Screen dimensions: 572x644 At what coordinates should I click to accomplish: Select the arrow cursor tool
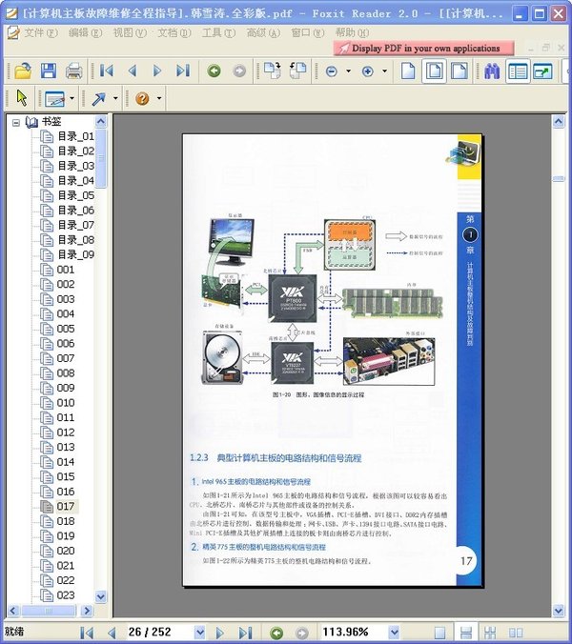click(22, 98)
